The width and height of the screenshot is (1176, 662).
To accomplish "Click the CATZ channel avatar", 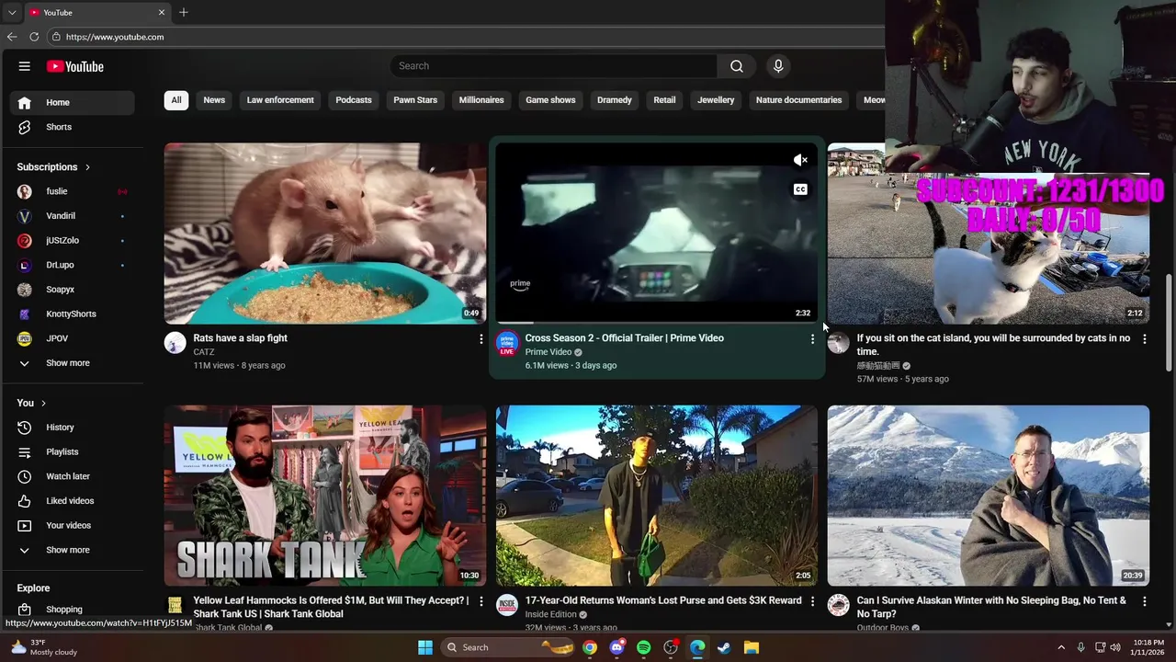I will pyautogui.click(x=175, y=344).
